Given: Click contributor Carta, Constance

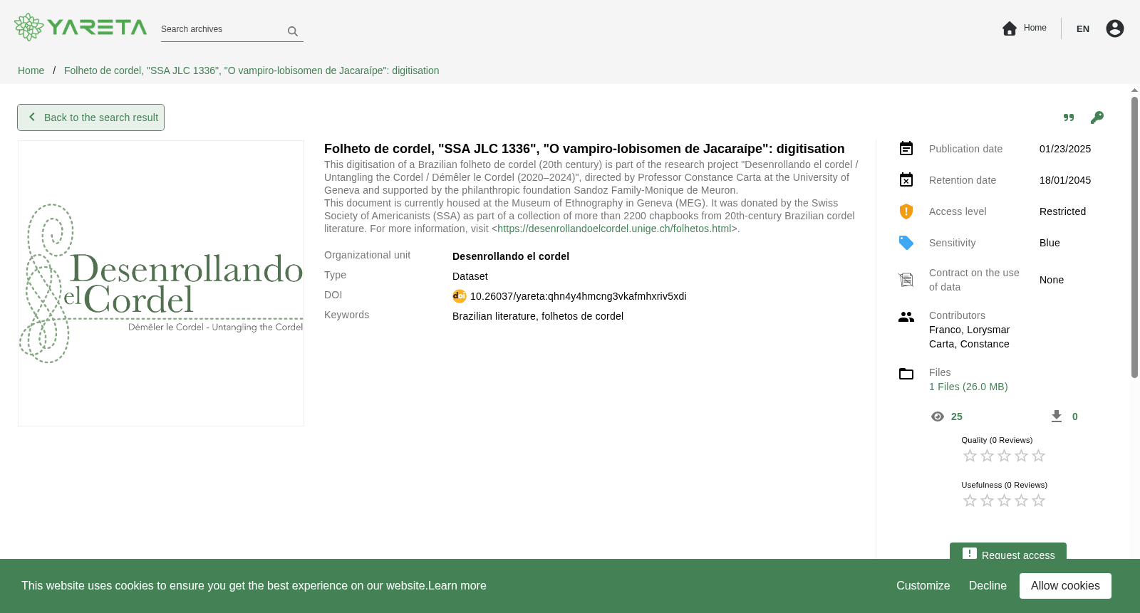Looking at the screenshot, I should [x=969, y=344].
